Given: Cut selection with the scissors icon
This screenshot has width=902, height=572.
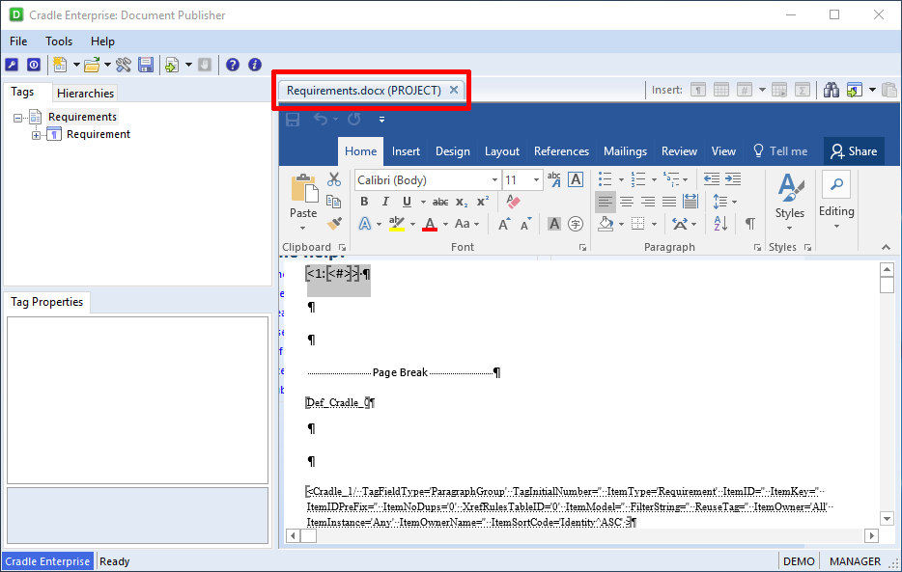Looking at the screenshot, I should (333, 179).
